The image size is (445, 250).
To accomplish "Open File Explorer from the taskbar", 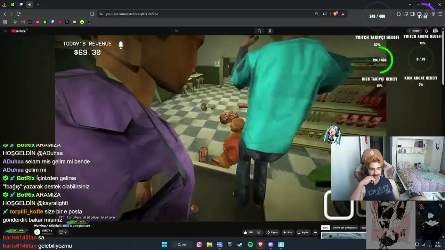I will coord(209,244).
